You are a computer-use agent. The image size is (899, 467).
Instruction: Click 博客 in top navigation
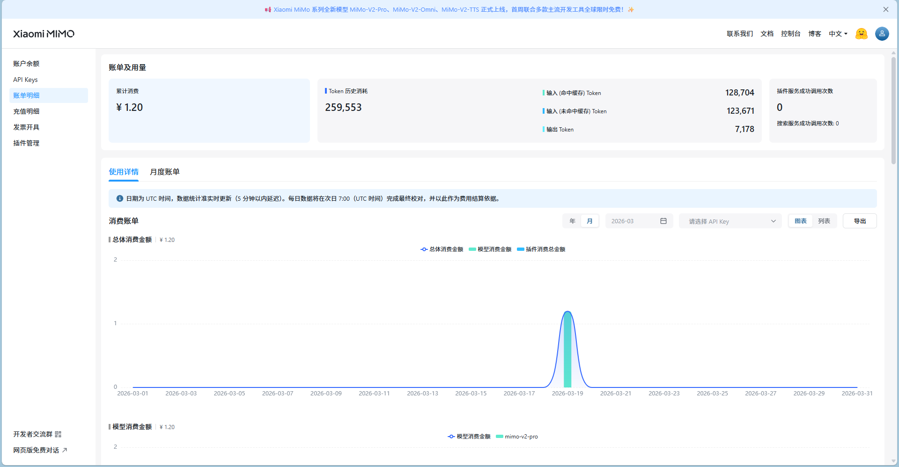tap(815, 34)
